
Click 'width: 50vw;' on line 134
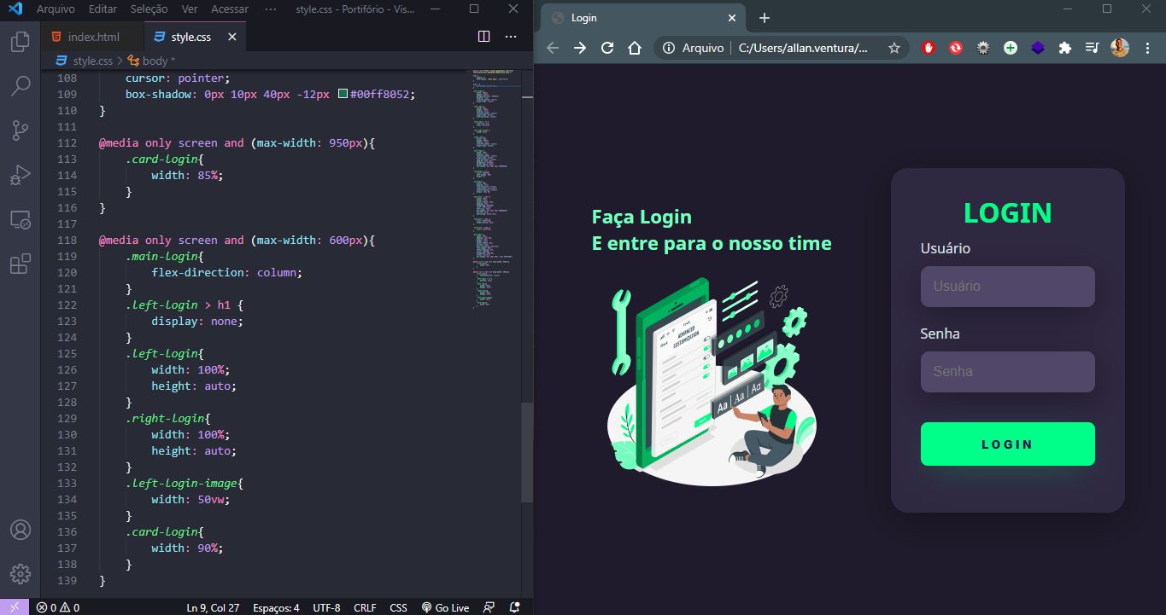(190, 499)
